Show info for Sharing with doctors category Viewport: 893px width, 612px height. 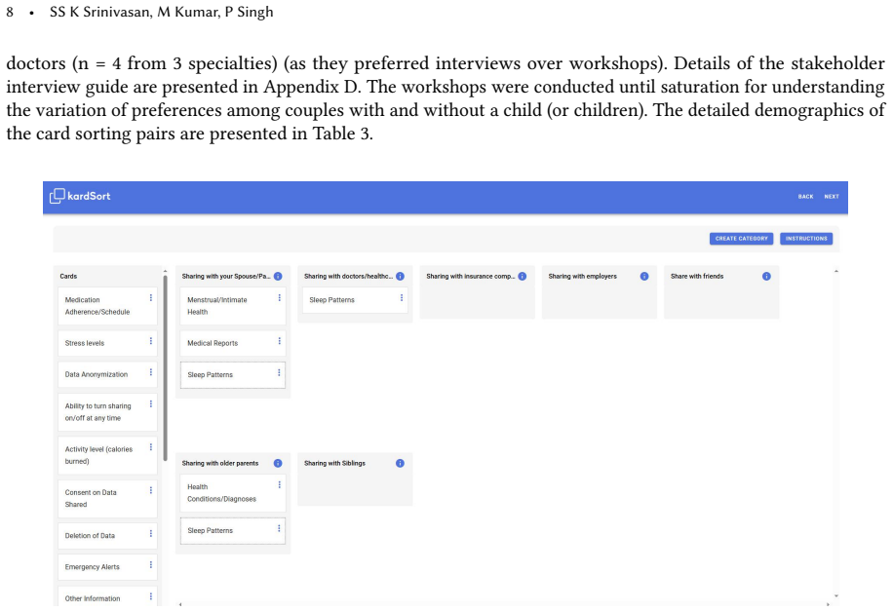pyautogui.click(x=400, y=276)
